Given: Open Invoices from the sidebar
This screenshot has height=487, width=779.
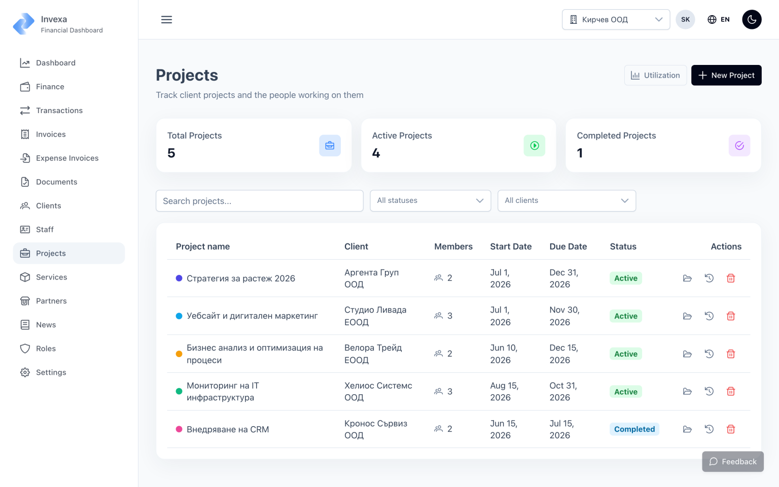Looking at the screenshot, I should 69,134.
